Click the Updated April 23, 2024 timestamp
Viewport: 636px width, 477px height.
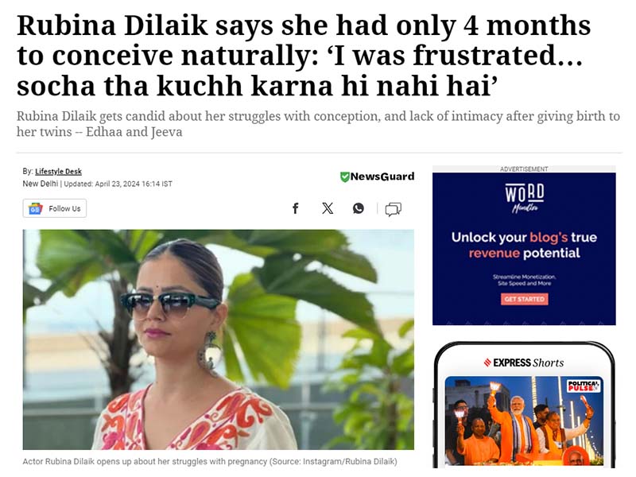pos(118,184)
